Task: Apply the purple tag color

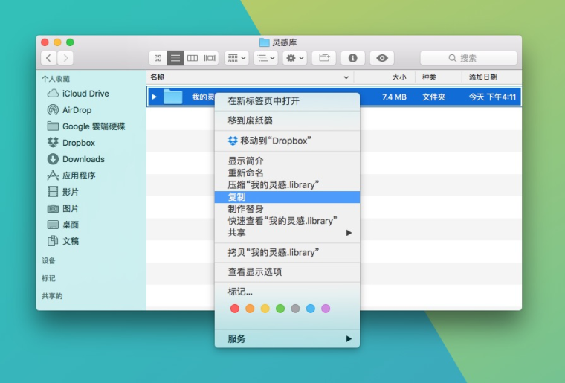Action: click(326, 309)
